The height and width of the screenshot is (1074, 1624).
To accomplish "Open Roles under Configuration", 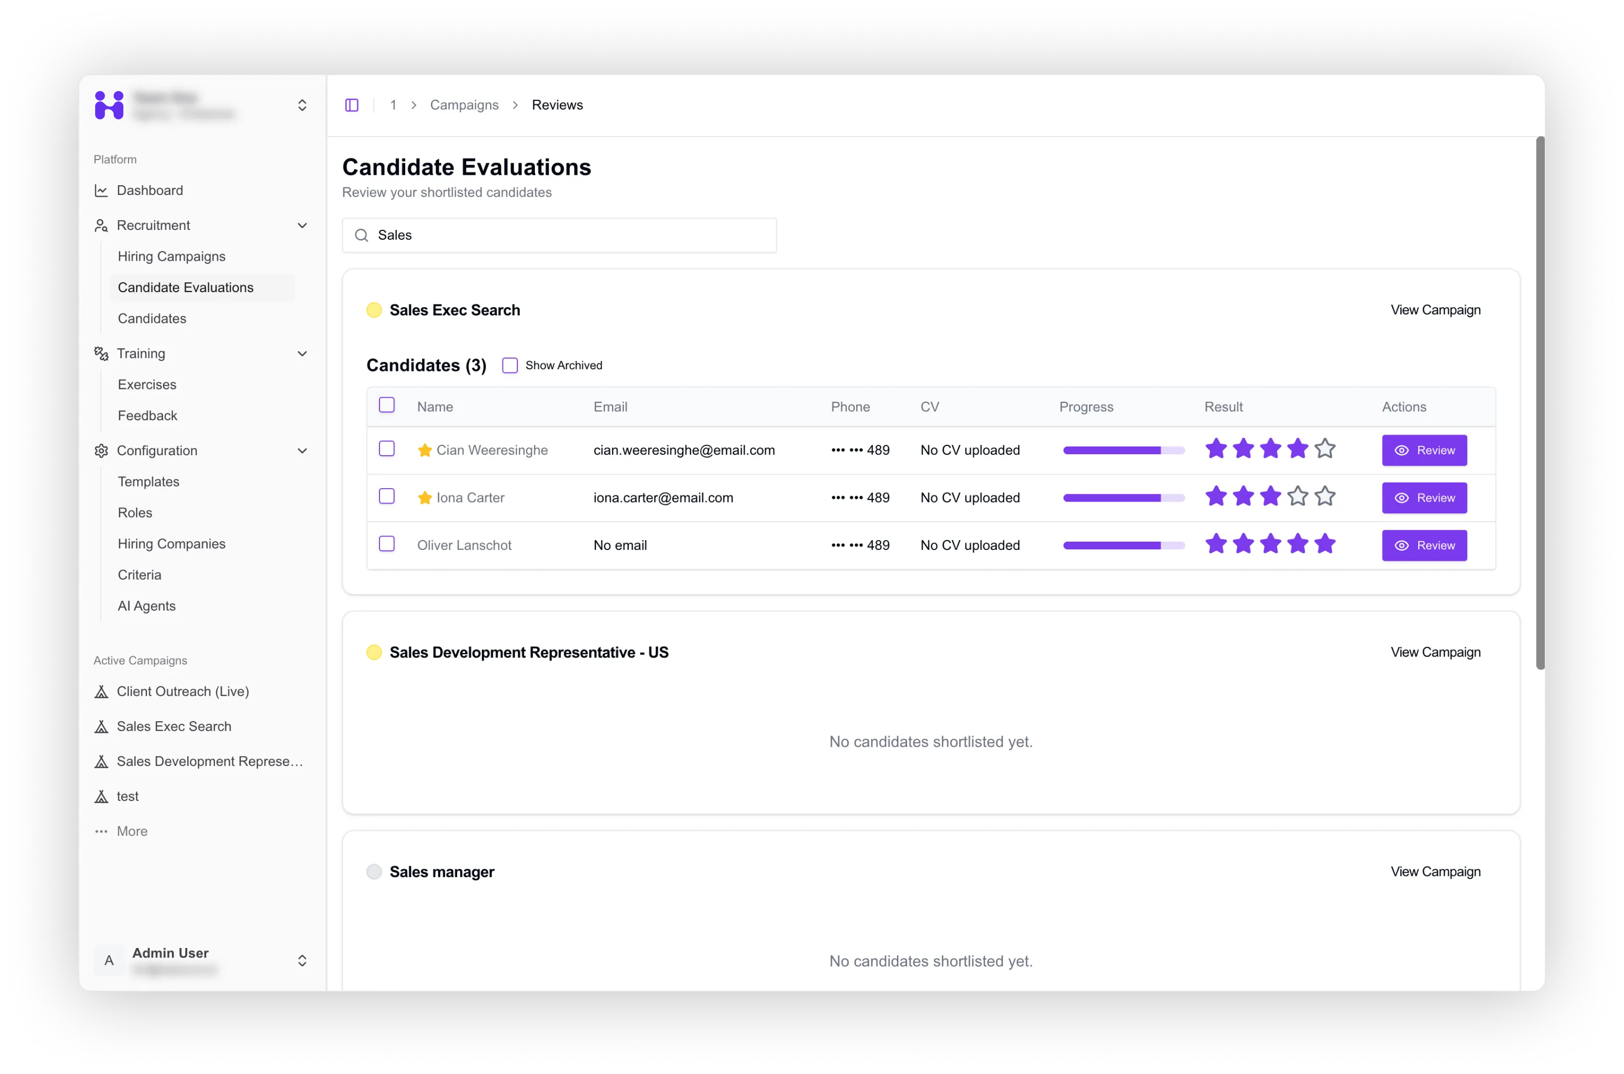I will click(x=135, y=513).
